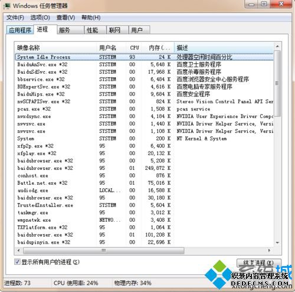The width and height of the screenshot is (295, 292).
Task: Open the 选项(O) menu
Action: pyautogui.click(x=40, y=18)
